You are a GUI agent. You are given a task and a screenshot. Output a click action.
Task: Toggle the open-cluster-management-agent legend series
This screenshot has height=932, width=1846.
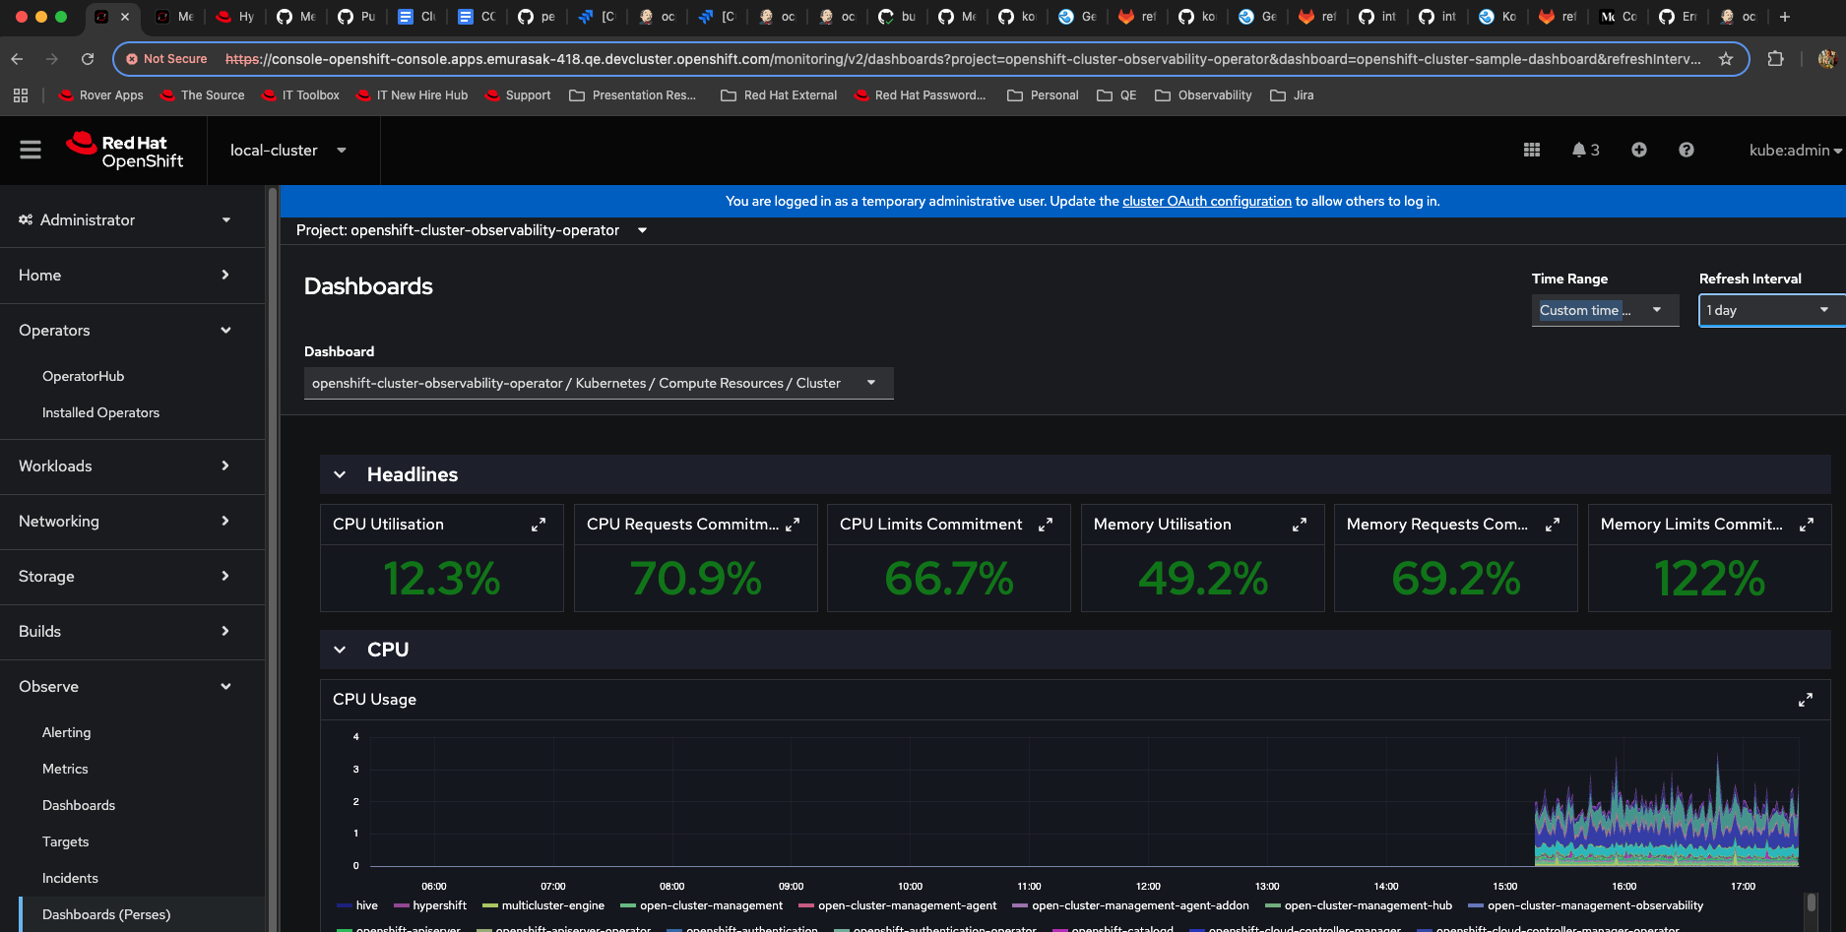898,905
